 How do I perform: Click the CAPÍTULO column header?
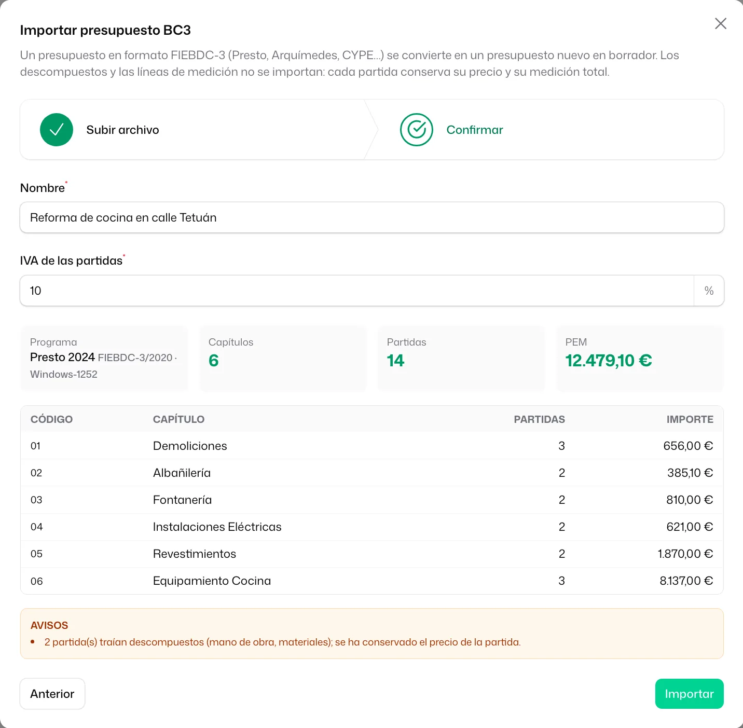pos(178,419)
